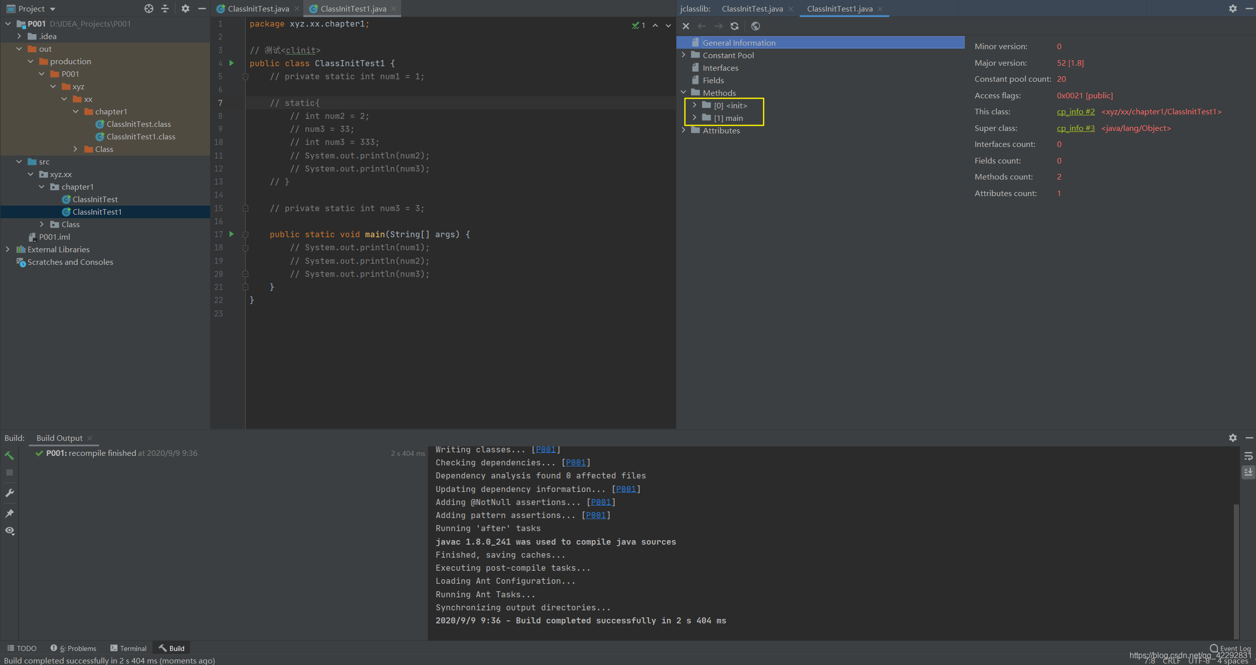
Task: Open the cp_info #2 link
Action: [1075, 112]
